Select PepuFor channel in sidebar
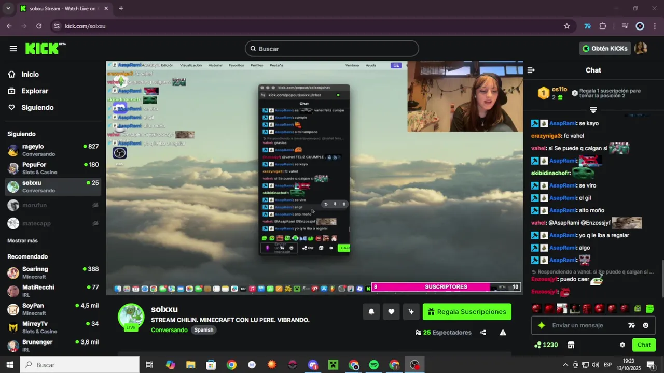This screenshot has height=373, width=664. pos(53,168)
